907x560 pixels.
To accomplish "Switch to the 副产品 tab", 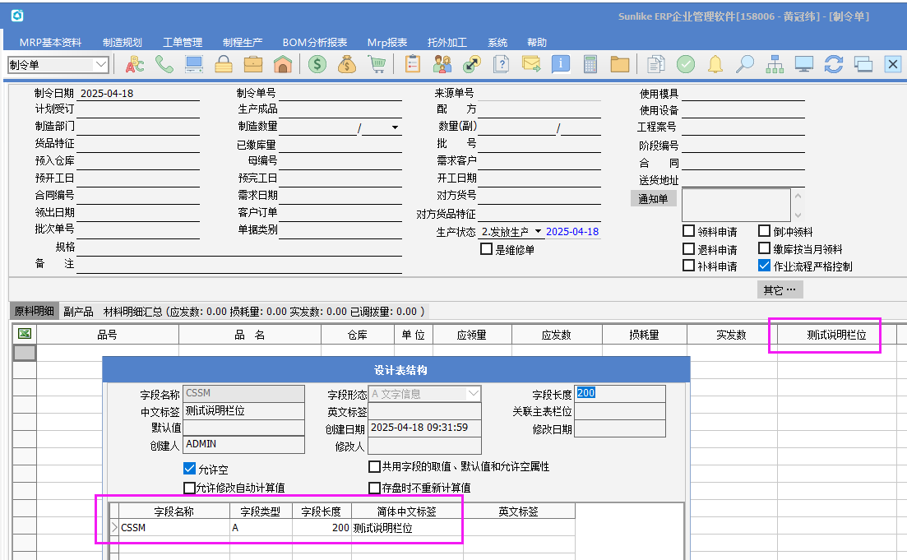I will (78, 312).
